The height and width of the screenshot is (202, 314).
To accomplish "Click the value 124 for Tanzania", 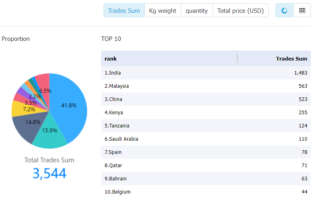I will pyautogui.click(x=303, y=126).
